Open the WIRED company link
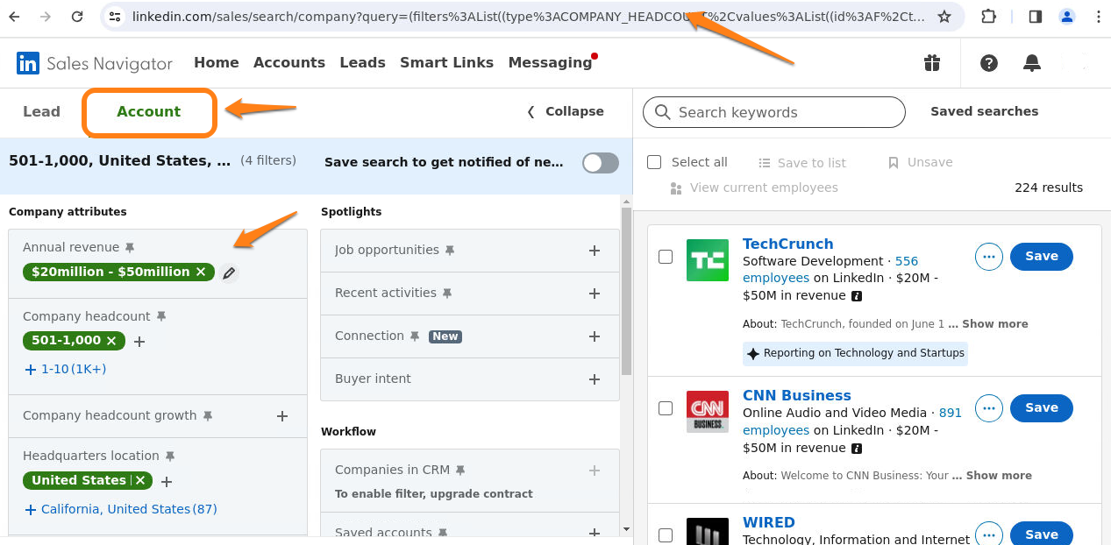The height and width of the screenshot is (545, 1111). (768, 522)
